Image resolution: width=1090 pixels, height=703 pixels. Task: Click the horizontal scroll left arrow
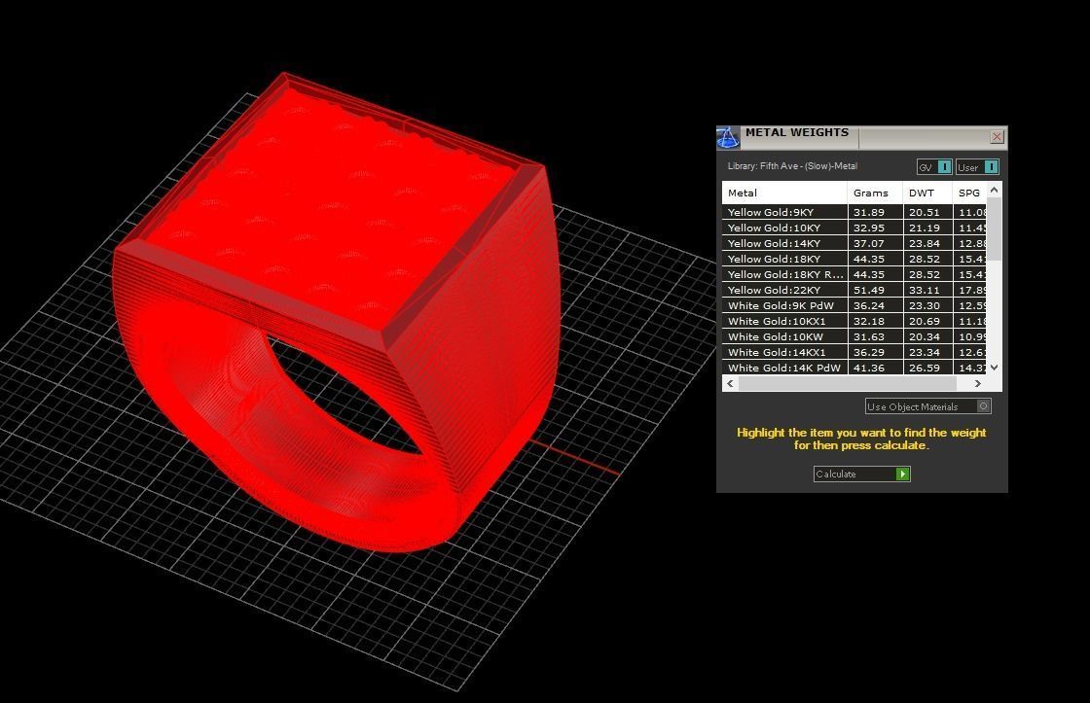tap(730, 383)
